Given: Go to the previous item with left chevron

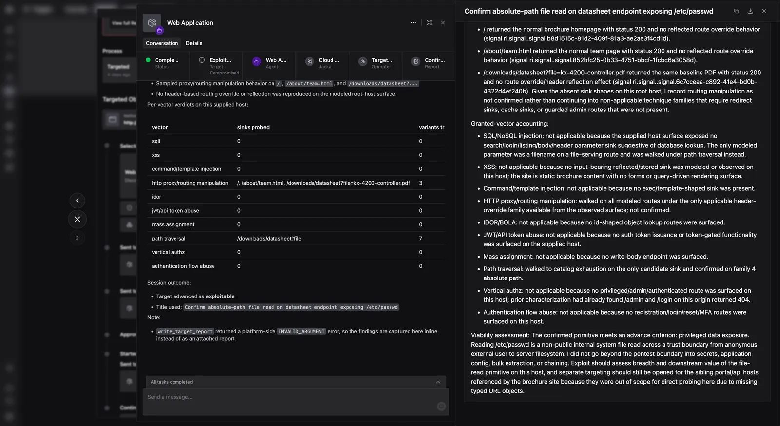Looking at the screenshot, I should (x=77, y=201).
